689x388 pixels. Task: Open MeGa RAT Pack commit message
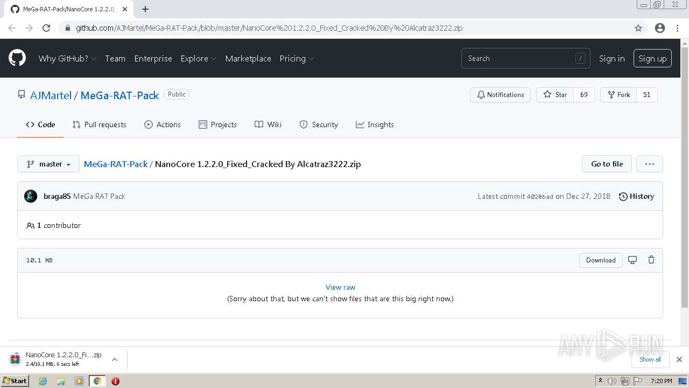99,196
